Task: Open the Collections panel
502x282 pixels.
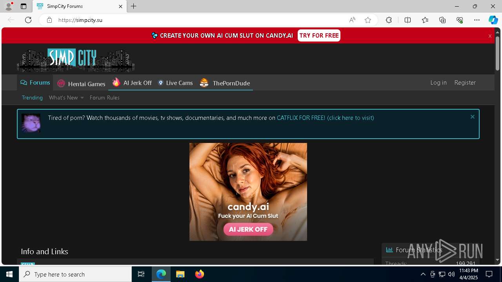Action: click(442, 20)
